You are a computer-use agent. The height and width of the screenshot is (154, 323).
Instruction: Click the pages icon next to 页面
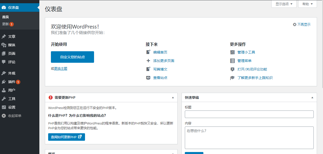[x=4, y=53]
